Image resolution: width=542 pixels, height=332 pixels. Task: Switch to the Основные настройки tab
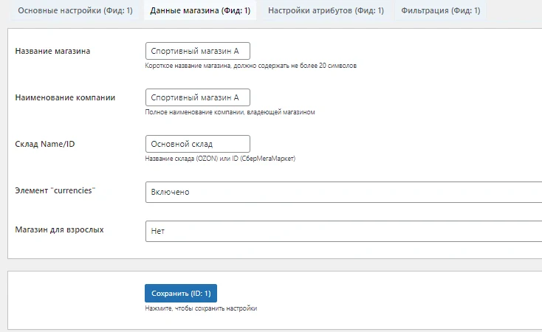click(75, 11)
